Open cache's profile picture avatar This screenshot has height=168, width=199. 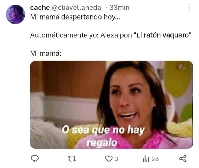[x=15, y=14]
